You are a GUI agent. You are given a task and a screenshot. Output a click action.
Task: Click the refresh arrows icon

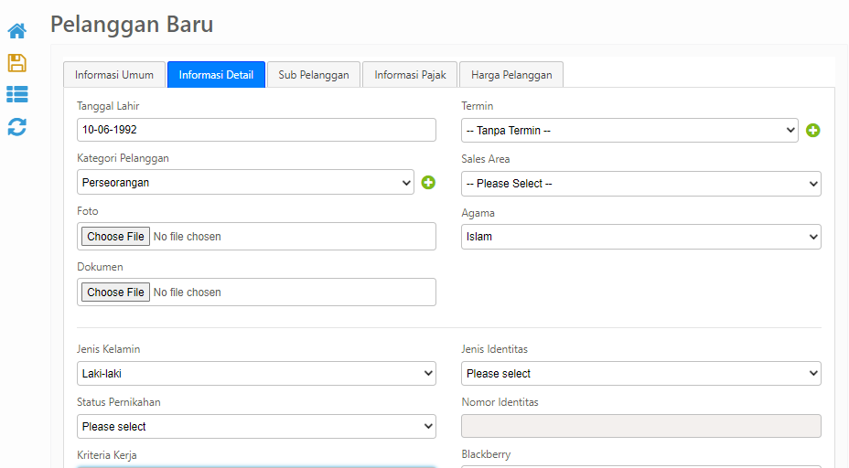pyautogui.click(x=16, y=127)
